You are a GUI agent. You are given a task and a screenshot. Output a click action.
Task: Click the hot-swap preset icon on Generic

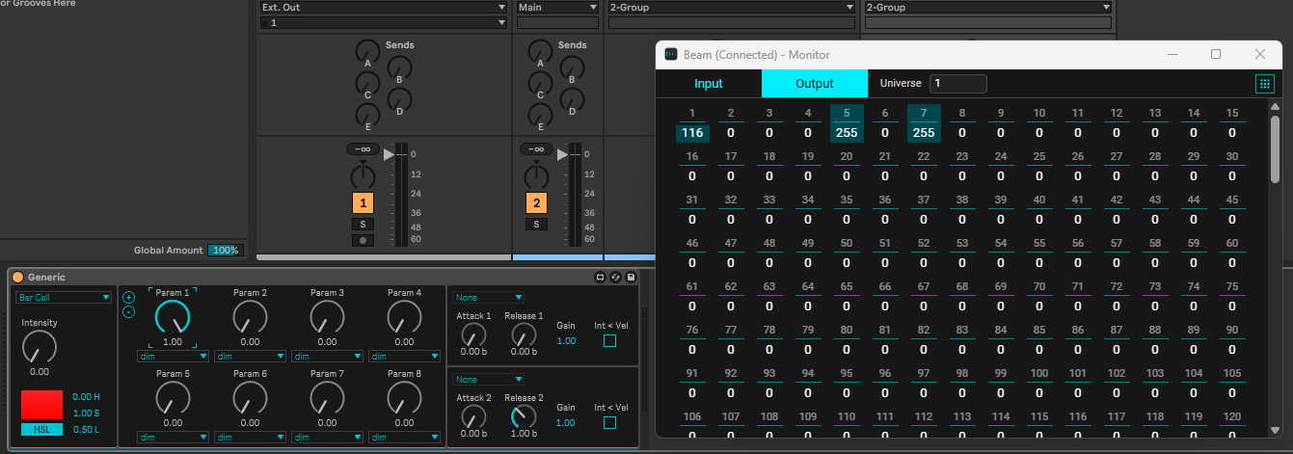coord(615,278)
